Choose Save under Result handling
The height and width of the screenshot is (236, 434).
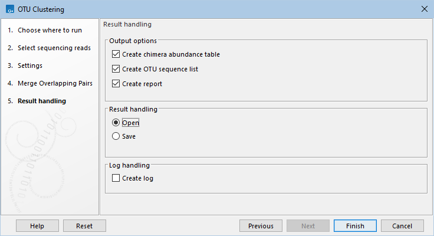point(116,136)
